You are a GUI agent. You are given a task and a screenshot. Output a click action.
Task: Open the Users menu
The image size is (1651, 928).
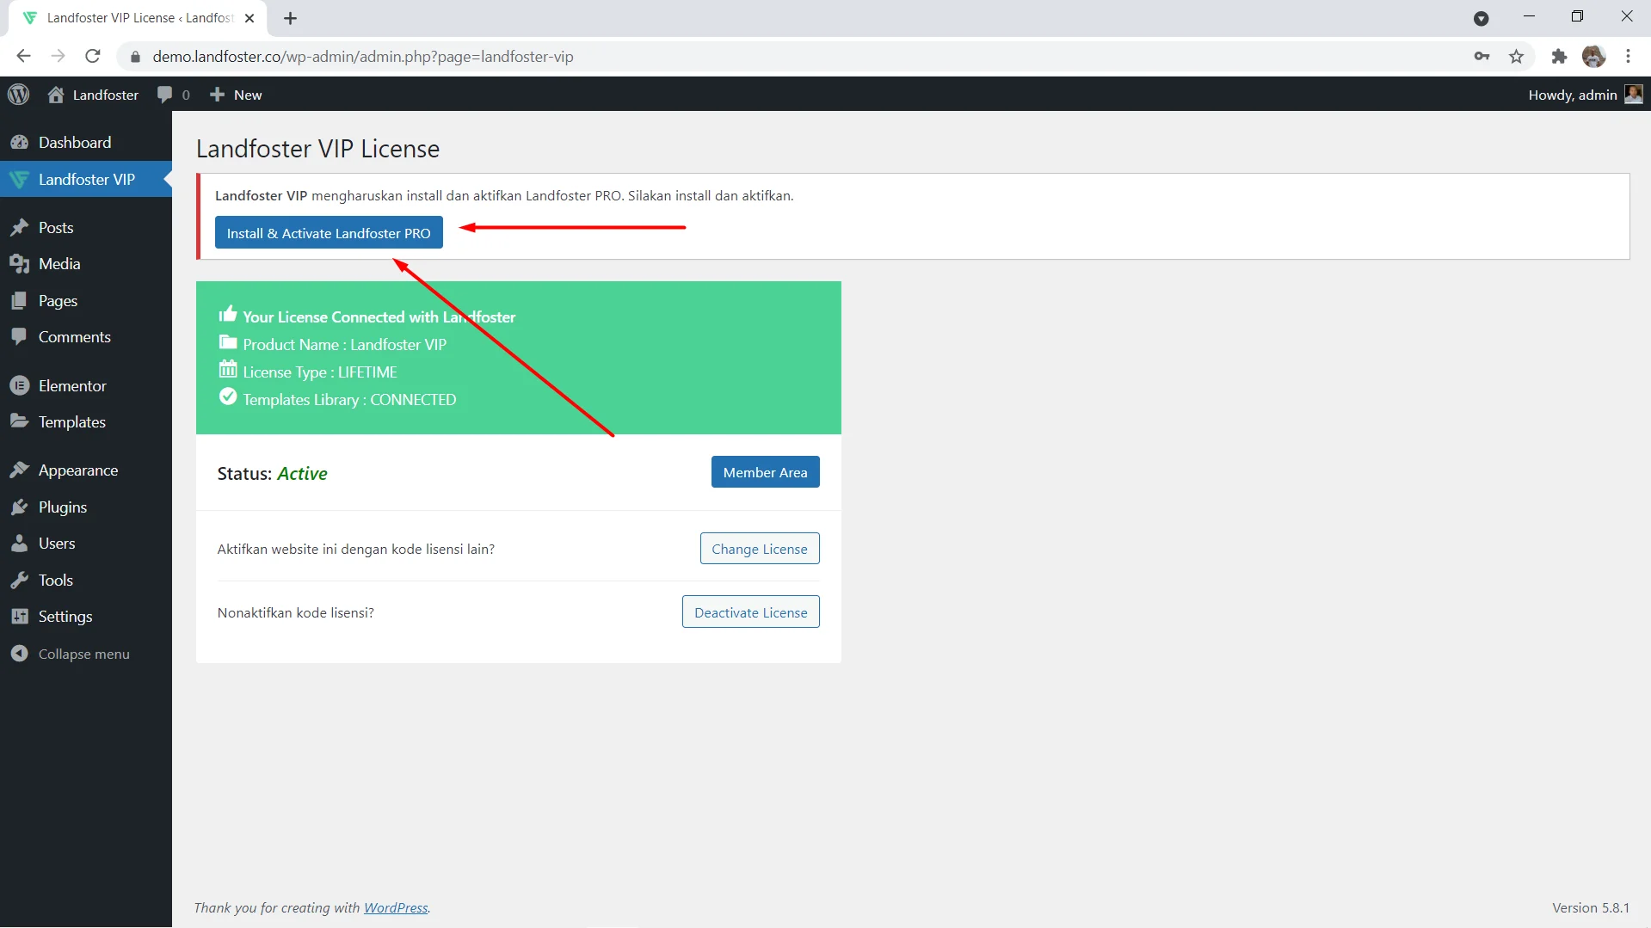click(86, 544)
